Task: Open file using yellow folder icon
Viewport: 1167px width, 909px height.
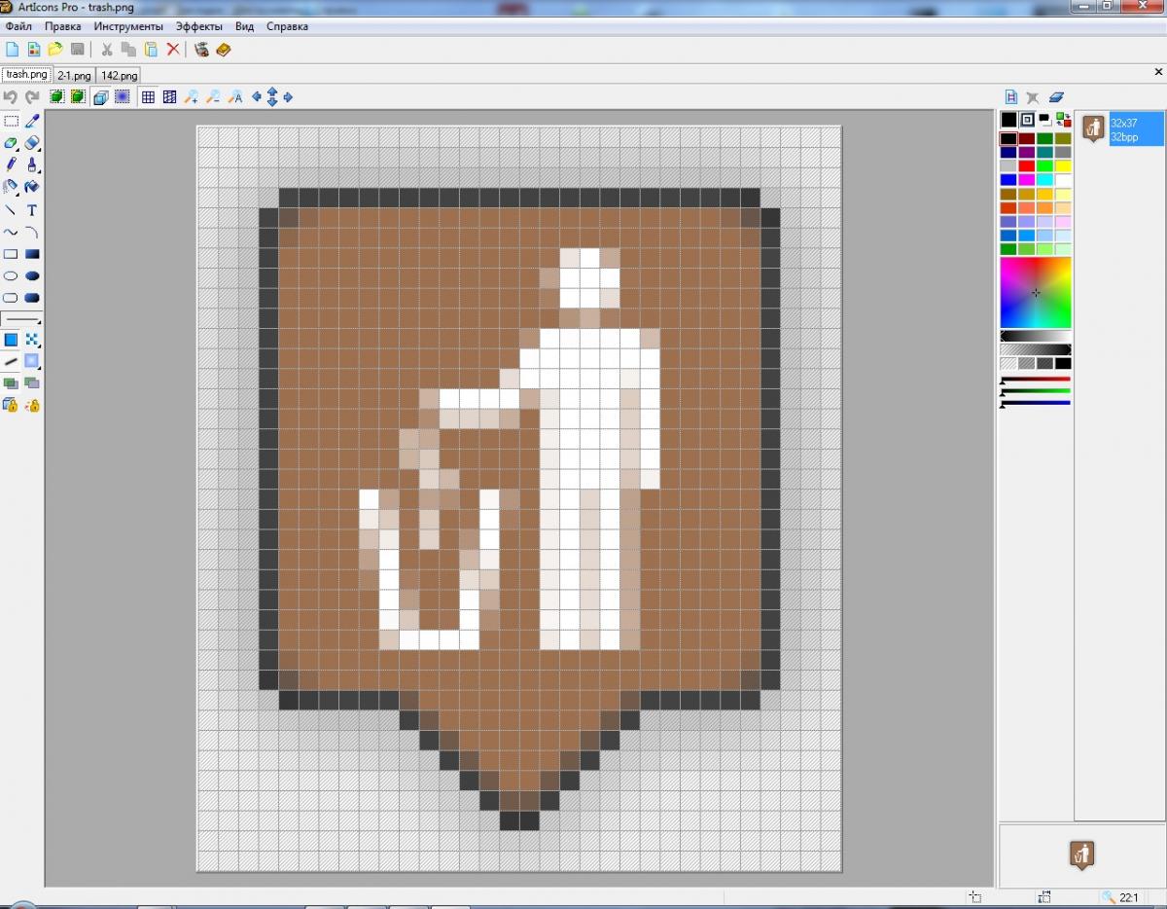Action: [x=55, y=50]
